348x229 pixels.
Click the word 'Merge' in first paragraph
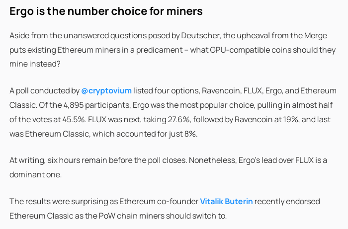[315, 36]
